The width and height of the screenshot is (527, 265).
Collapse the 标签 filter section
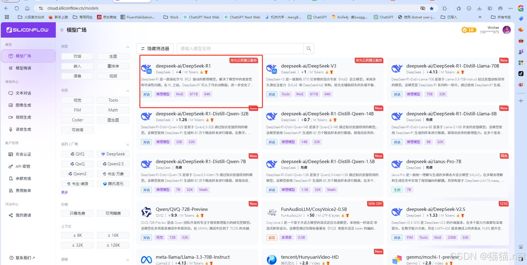coord(128,91)
